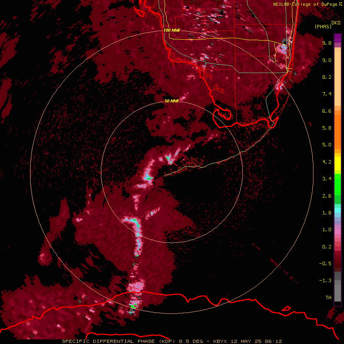Click the 3.4 scale value
This screenshot has height=344, width=344.
pos(327,179)
